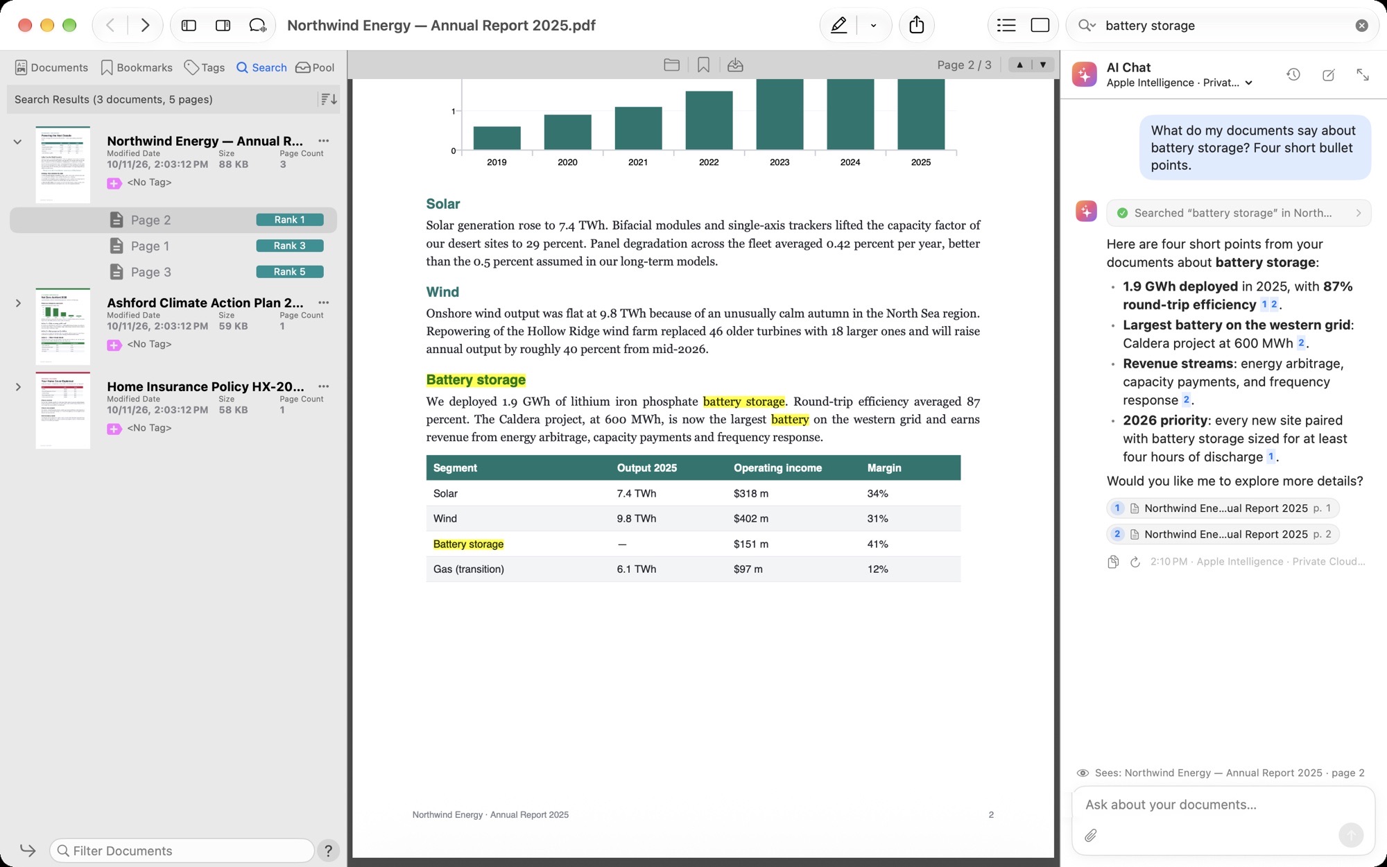
Task: Bookmark the current page
Action: click(x=703, y=65)
